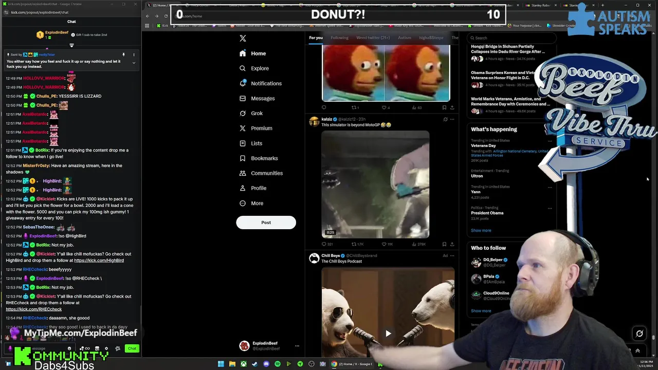This screenshot has width=658, height=370.
Task: Open the Profile page in X sidebar
Action: (x=252, y=188)
